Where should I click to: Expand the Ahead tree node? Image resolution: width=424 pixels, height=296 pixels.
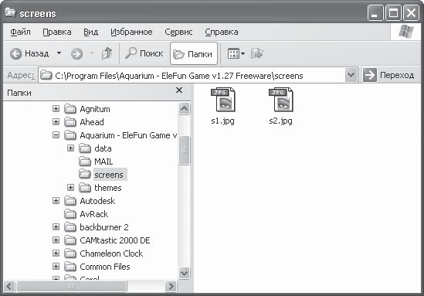point(56,122)
